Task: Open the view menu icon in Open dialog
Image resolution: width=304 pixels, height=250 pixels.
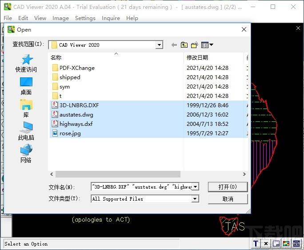Action: coord(207,45)
